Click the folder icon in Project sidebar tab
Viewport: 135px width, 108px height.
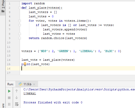pos(3,11)
